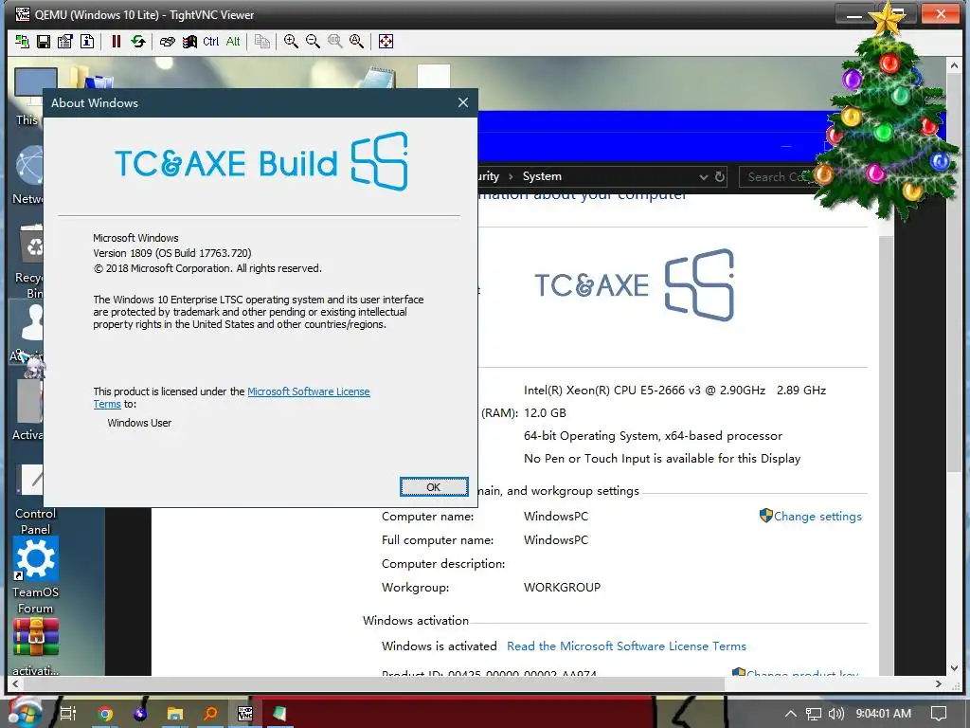Open the Microsoft Software License Terms link in About Windows
Image resolution: width=970 pixels, height=728 pixels.
coord(308,391)
